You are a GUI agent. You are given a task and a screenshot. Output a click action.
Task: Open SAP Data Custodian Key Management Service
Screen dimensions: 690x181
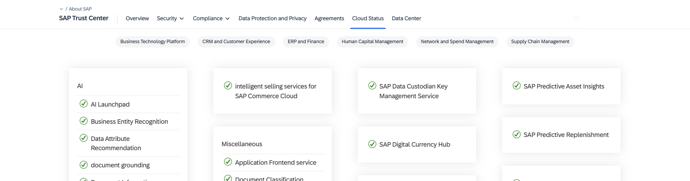[413, 91]
